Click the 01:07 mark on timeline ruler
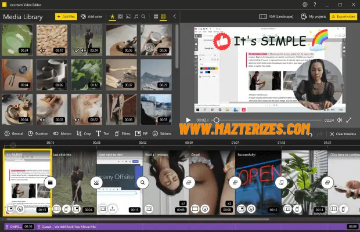360x232 pixels. coord(235,143)
